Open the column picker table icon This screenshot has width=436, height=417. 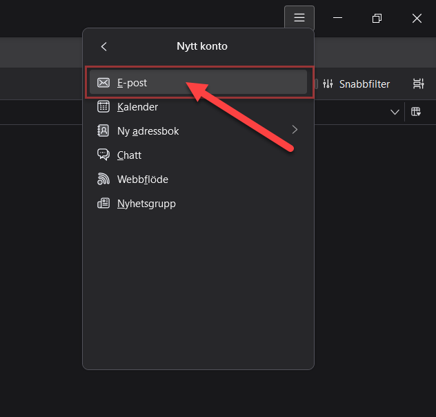(x=416, y=112)
